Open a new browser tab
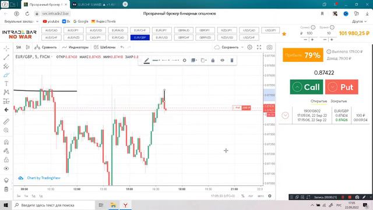373x210 pixels. pos(125,4)
